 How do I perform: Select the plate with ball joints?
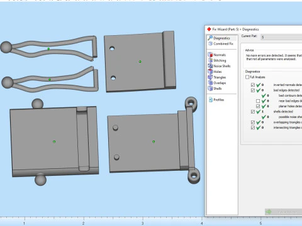coord(54,142)
